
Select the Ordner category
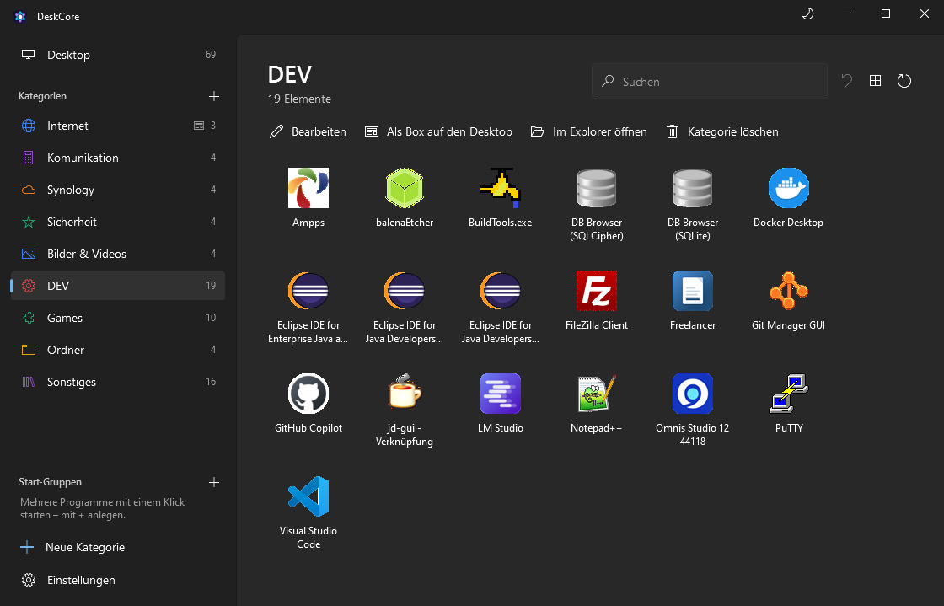118,350
